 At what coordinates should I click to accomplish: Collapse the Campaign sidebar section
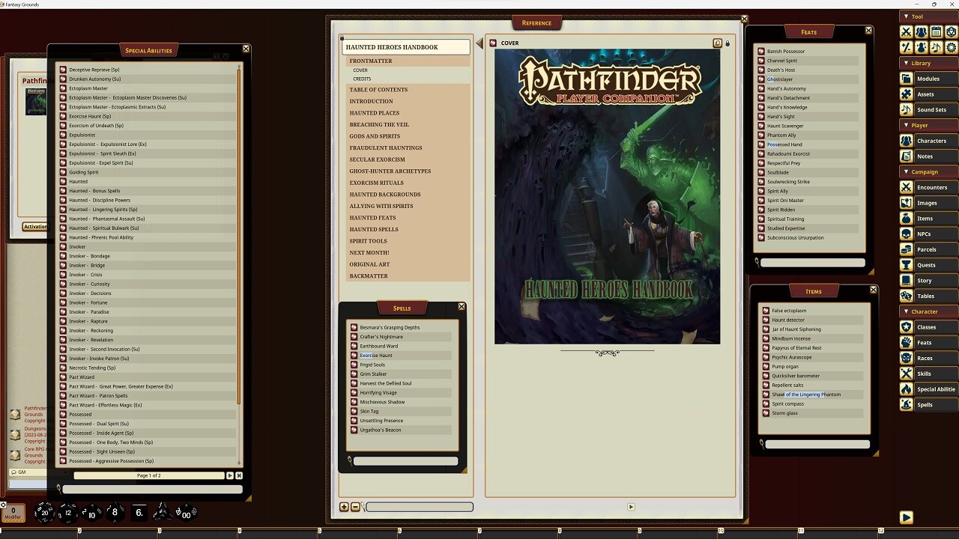(x=908, y=171)
